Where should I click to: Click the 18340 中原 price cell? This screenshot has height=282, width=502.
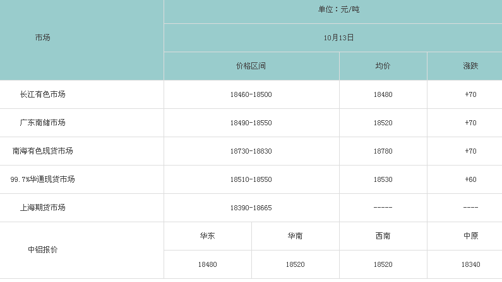[x=470, y=265]
